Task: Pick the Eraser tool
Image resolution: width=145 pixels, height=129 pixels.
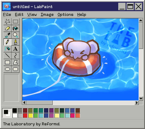Action: point(7,28)
